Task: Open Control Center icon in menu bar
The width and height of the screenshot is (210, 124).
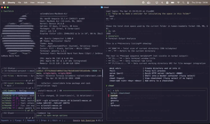Action: coord(188,2)
